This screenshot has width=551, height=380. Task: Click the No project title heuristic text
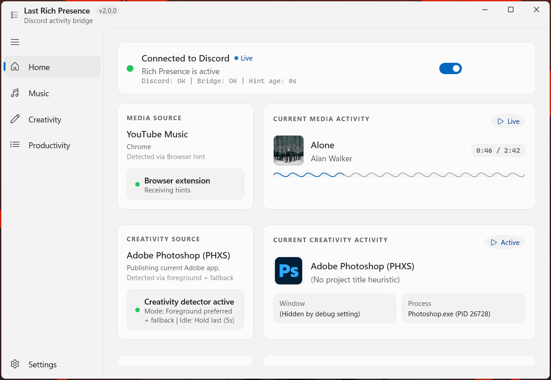click(355, 280)
